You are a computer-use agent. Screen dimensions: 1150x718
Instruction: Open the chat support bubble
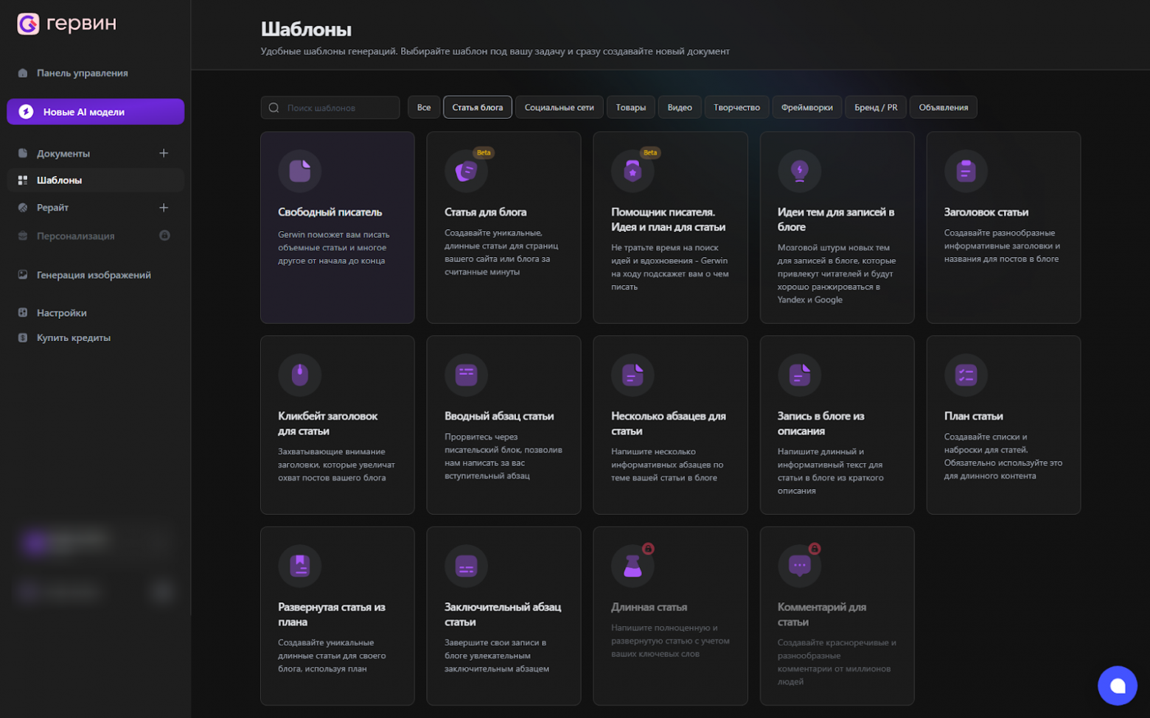pyautogui.click(x=1118, y=686)
